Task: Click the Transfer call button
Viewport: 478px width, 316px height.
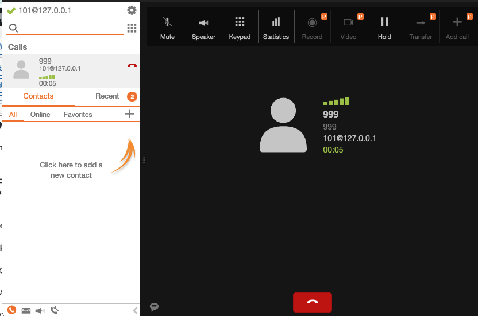Action: (x=421, y=28)
